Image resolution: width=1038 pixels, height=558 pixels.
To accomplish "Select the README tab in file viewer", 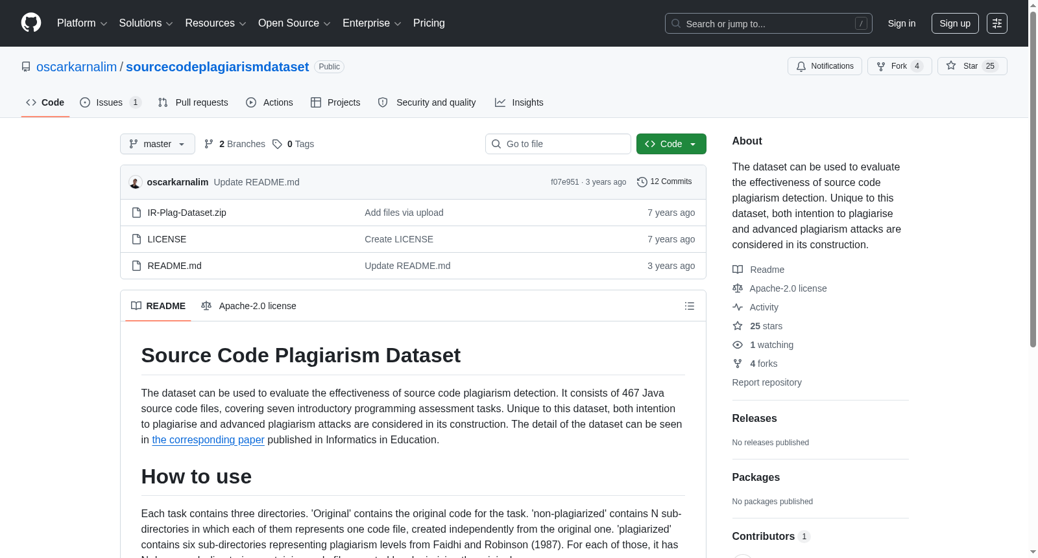I will coord(158,306).
